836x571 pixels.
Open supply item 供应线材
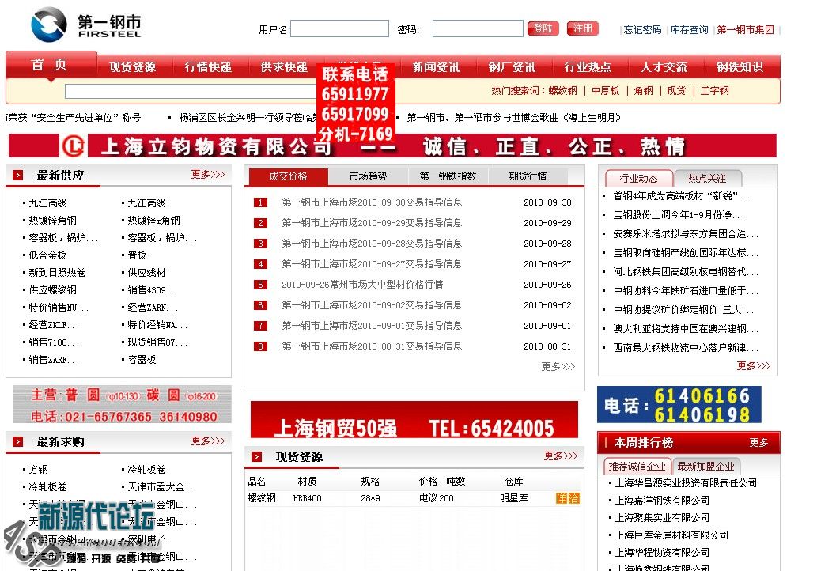(x=146, y=272)
